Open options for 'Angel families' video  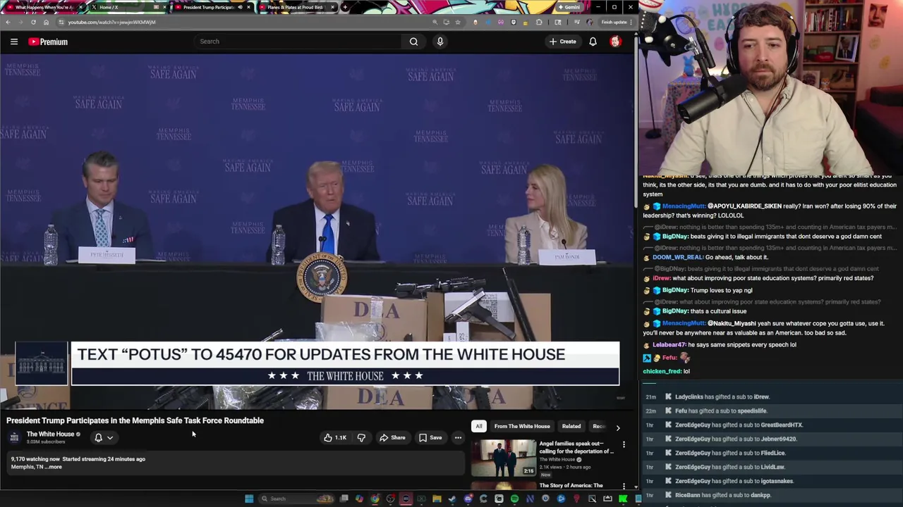pyautogui.click(x=624, y=444)
